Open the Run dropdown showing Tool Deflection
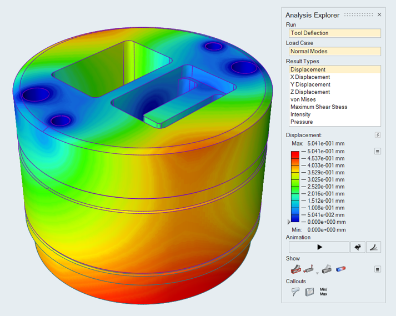Viewport: 396px width, 316px height. 333,33
